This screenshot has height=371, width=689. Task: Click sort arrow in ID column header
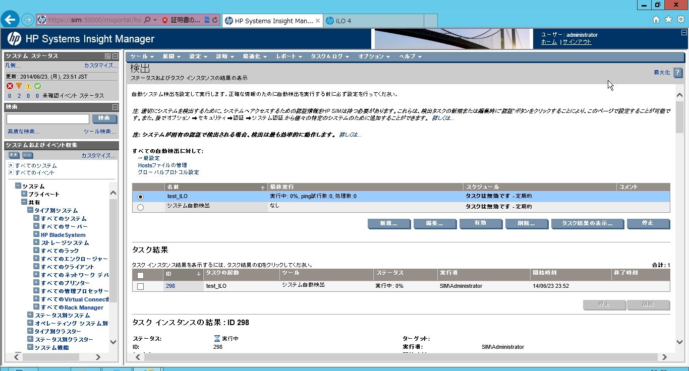click(199, 273)
